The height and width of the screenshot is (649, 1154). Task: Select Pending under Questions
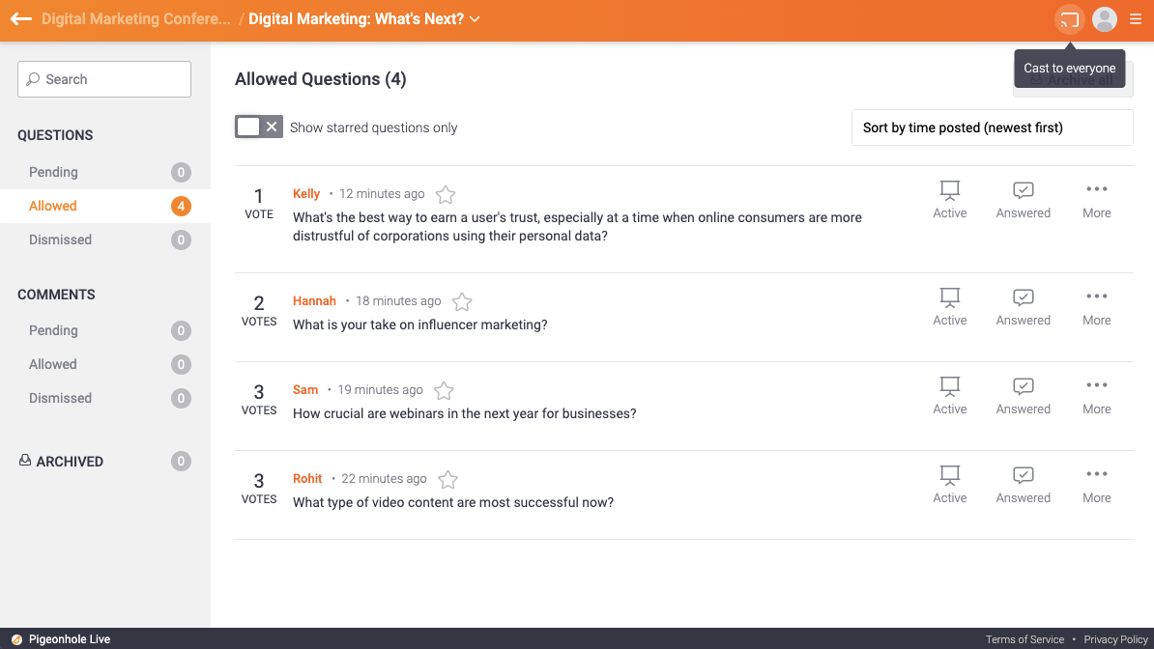tap(53, 172)
